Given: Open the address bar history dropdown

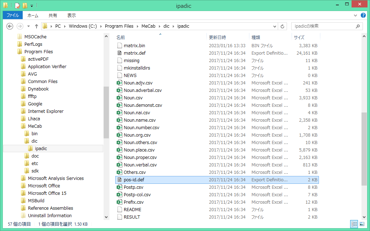Looking at the screenshot, I should [x=275, y=26].
